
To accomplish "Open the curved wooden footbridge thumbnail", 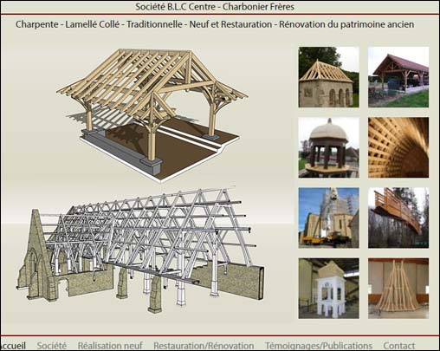I will 398,218.
